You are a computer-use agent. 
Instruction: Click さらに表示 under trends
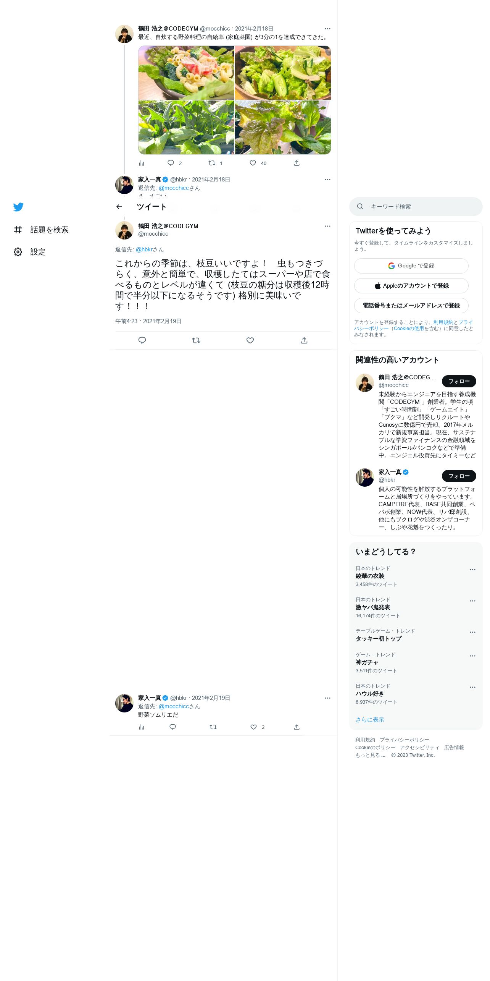370,720
